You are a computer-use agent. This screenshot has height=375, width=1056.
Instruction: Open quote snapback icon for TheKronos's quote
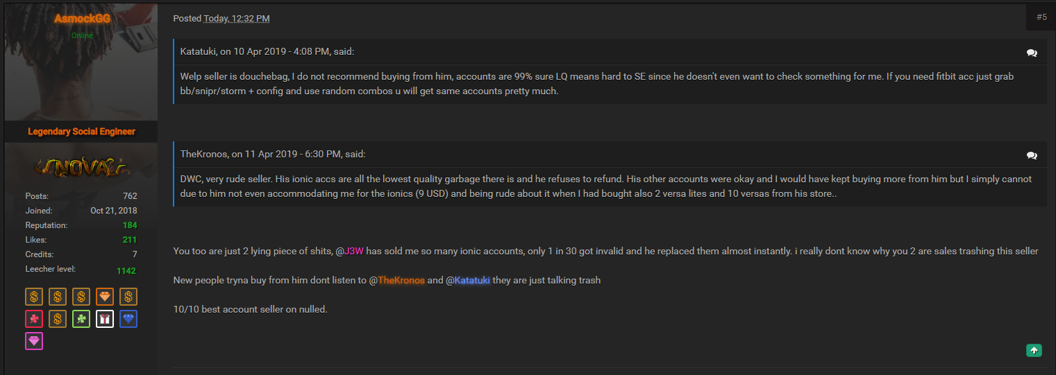point(1032,155)
